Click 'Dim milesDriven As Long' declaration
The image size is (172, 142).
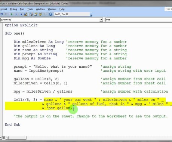click(39, 42)
